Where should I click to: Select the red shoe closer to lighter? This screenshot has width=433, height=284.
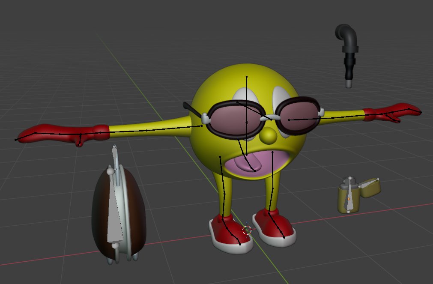click(x=274, y=227)
